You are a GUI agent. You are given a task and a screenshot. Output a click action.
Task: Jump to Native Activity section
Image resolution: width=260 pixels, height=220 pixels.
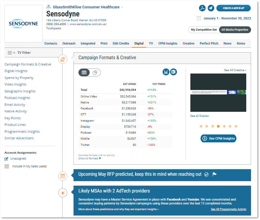point(16,111)
